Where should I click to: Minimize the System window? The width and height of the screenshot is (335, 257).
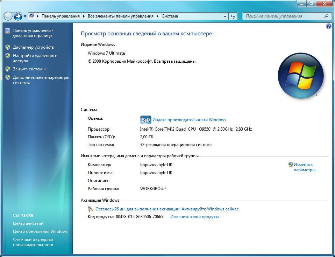302,3
